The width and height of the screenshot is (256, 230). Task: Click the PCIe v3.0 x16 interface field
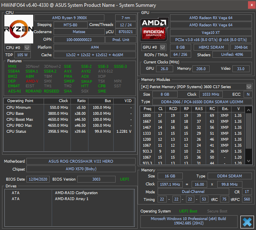(x=211, y=40)
